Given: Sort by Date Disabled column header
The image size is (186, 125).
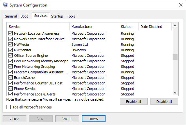Looking at the screenshot, I should [x=155, y=27].
